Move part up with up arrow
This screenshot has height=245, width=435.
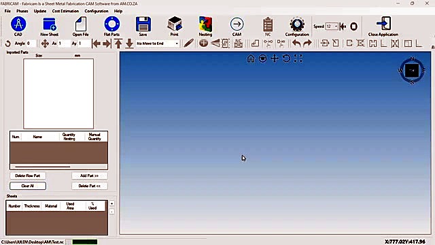(118, 44)
